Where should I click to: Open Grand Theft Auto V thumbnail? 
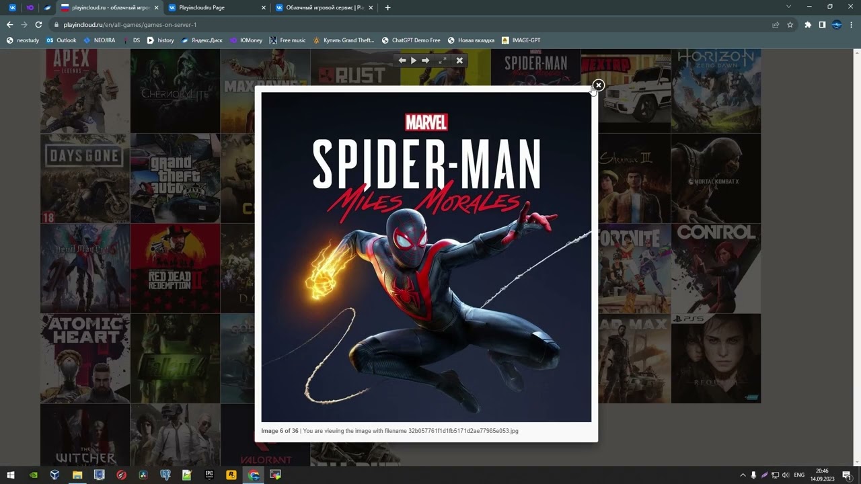[175, 178]
